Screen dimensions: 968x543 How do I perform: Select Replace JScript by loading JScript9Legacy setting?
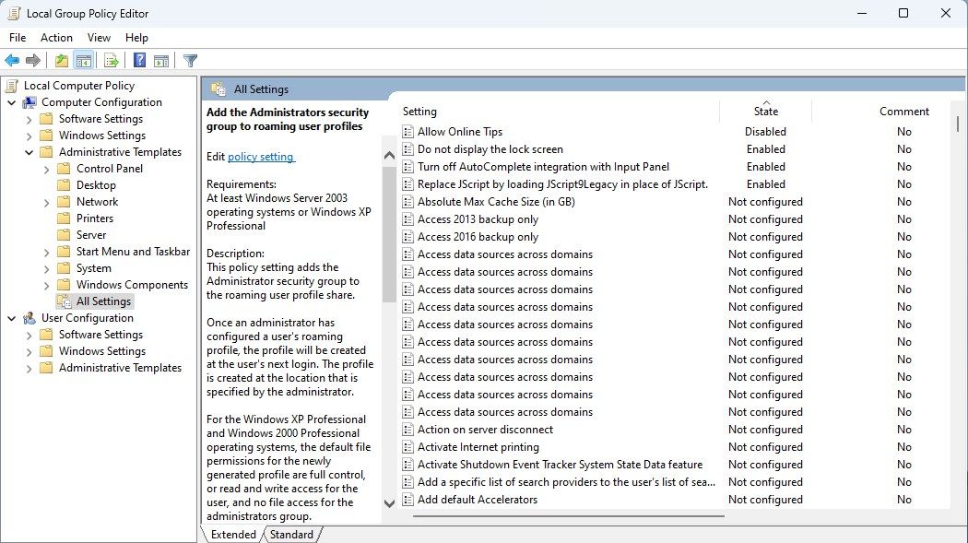[562, 184]
